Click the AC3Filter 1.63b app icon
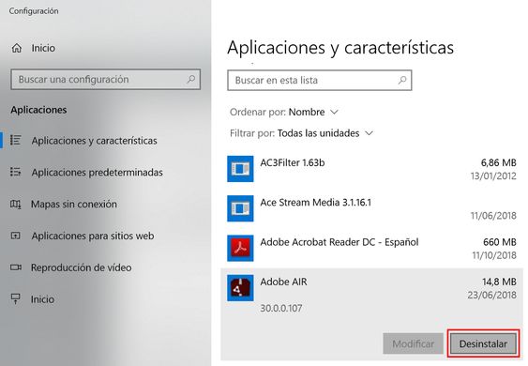The width and height of the screenshot is (528, 366). (240, 169)
